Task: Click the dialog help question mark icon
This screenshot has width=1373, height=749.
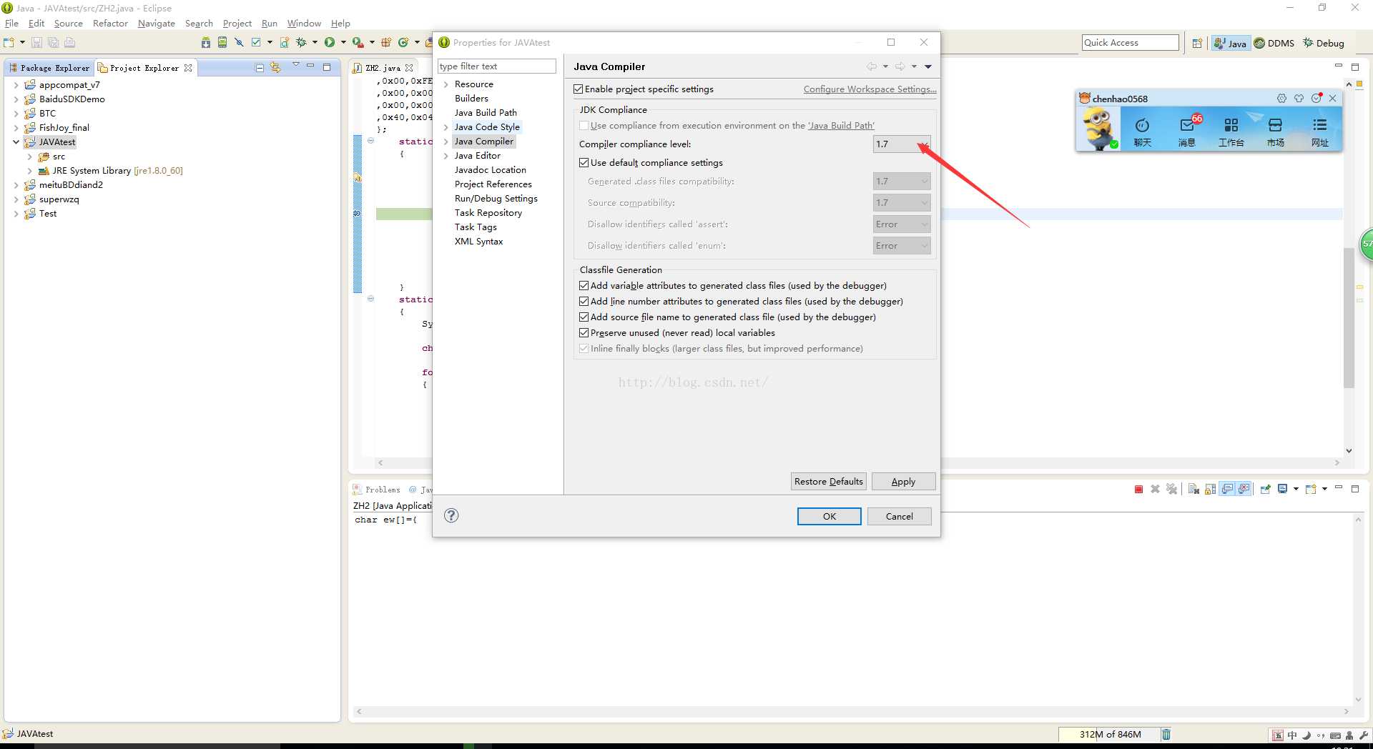Action: (451, 515)
